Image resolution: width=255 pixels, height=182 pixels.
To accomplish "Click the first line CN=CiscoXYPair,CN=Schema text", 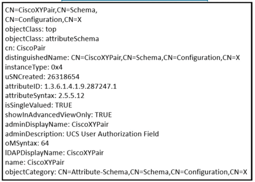I will (x=51, y=11).
